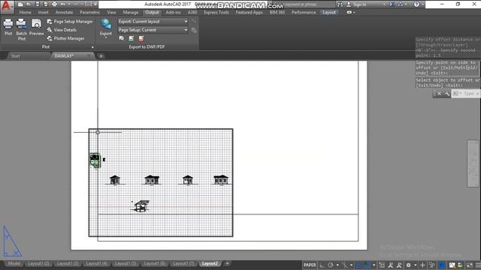The height and width of the screenshot is (270, 481).
Task: Click Open in Quick Access toolbar
Action: tap(29, 4)
